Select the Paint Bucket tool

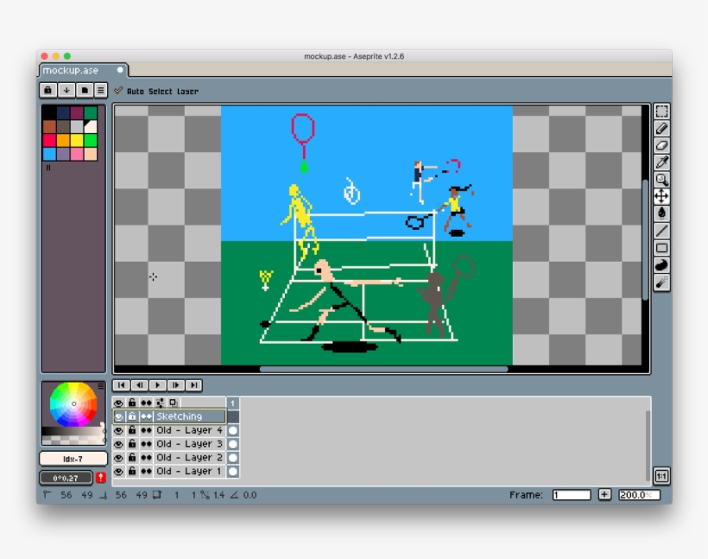(x=661, y=213)
